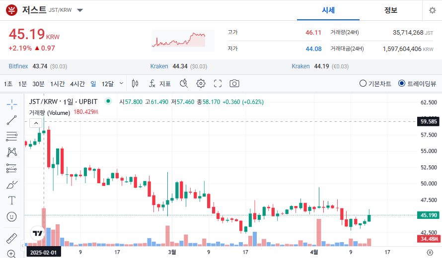Select the 기본차트 radio option
Viewport: 442px width, 258px height.
[x=375, y=84]
